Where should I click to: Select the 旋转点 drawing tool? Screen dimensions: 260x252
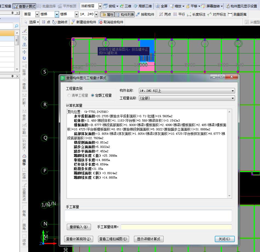pos(60,22)
